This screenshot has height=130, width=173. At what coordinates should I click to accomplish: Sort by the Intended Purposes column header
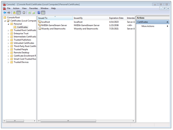tap(130, 18)
